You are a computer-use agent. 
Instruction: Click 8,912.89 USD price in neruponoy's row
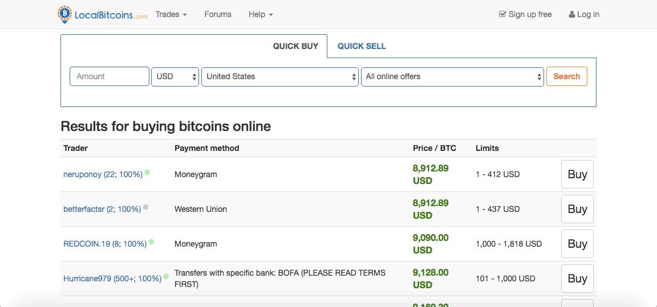tap(431, 174)
